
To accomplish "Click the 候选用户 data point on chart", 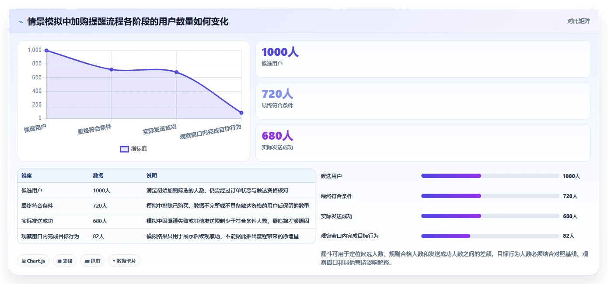I will pos(46,51).
